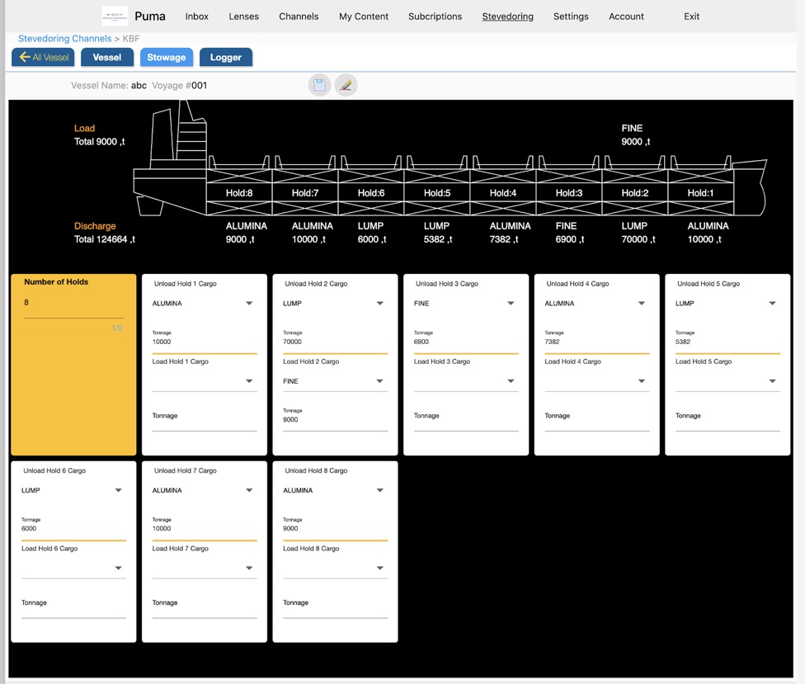The image size is (805, 684).
Task: Expand Unload Hold 4 Cargo dropdown
Action: click(x=597, y=304)
